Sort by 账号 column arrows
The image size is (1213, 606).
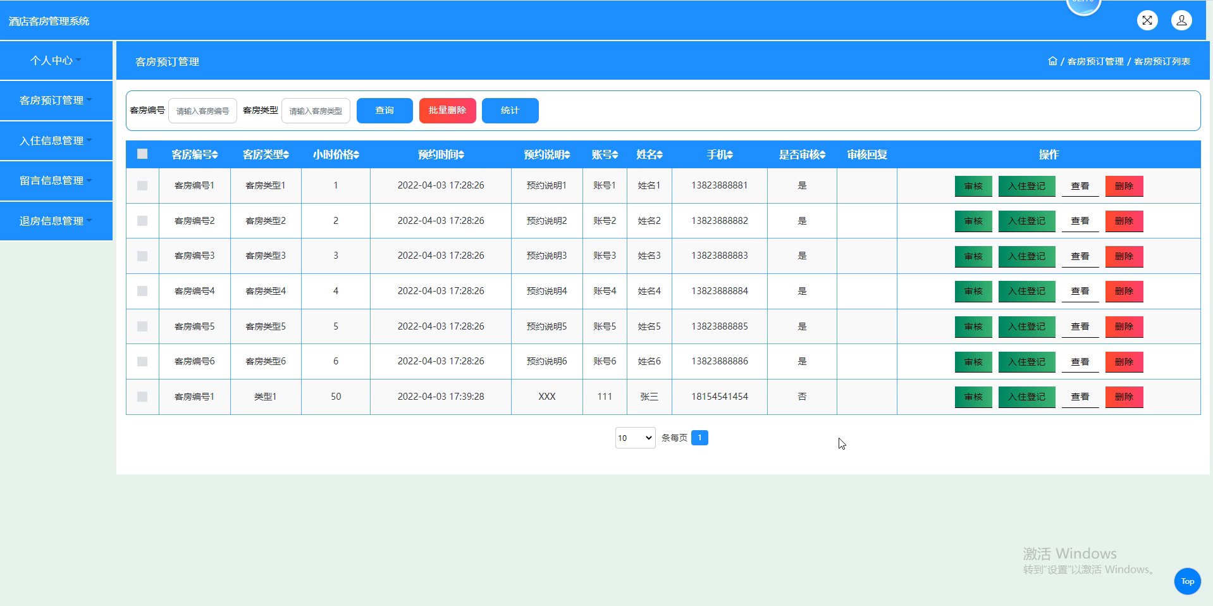point(615,155)
